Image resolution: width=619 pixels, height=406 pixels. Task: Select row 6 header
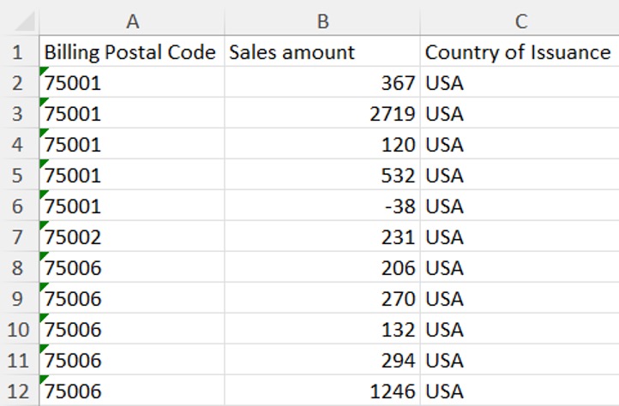pos(19,206)
